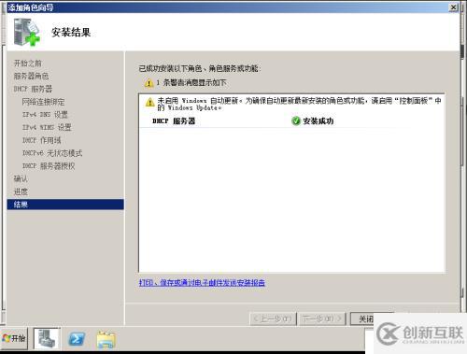Open Server Manager from the taskbar
467x354 pixels.
(47, 338)
